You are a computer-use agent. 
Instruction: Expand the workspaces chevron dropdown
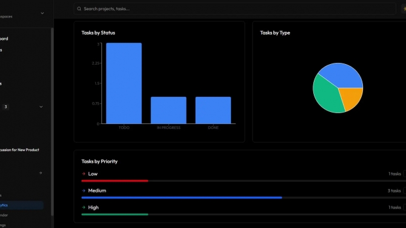(42, 13)
